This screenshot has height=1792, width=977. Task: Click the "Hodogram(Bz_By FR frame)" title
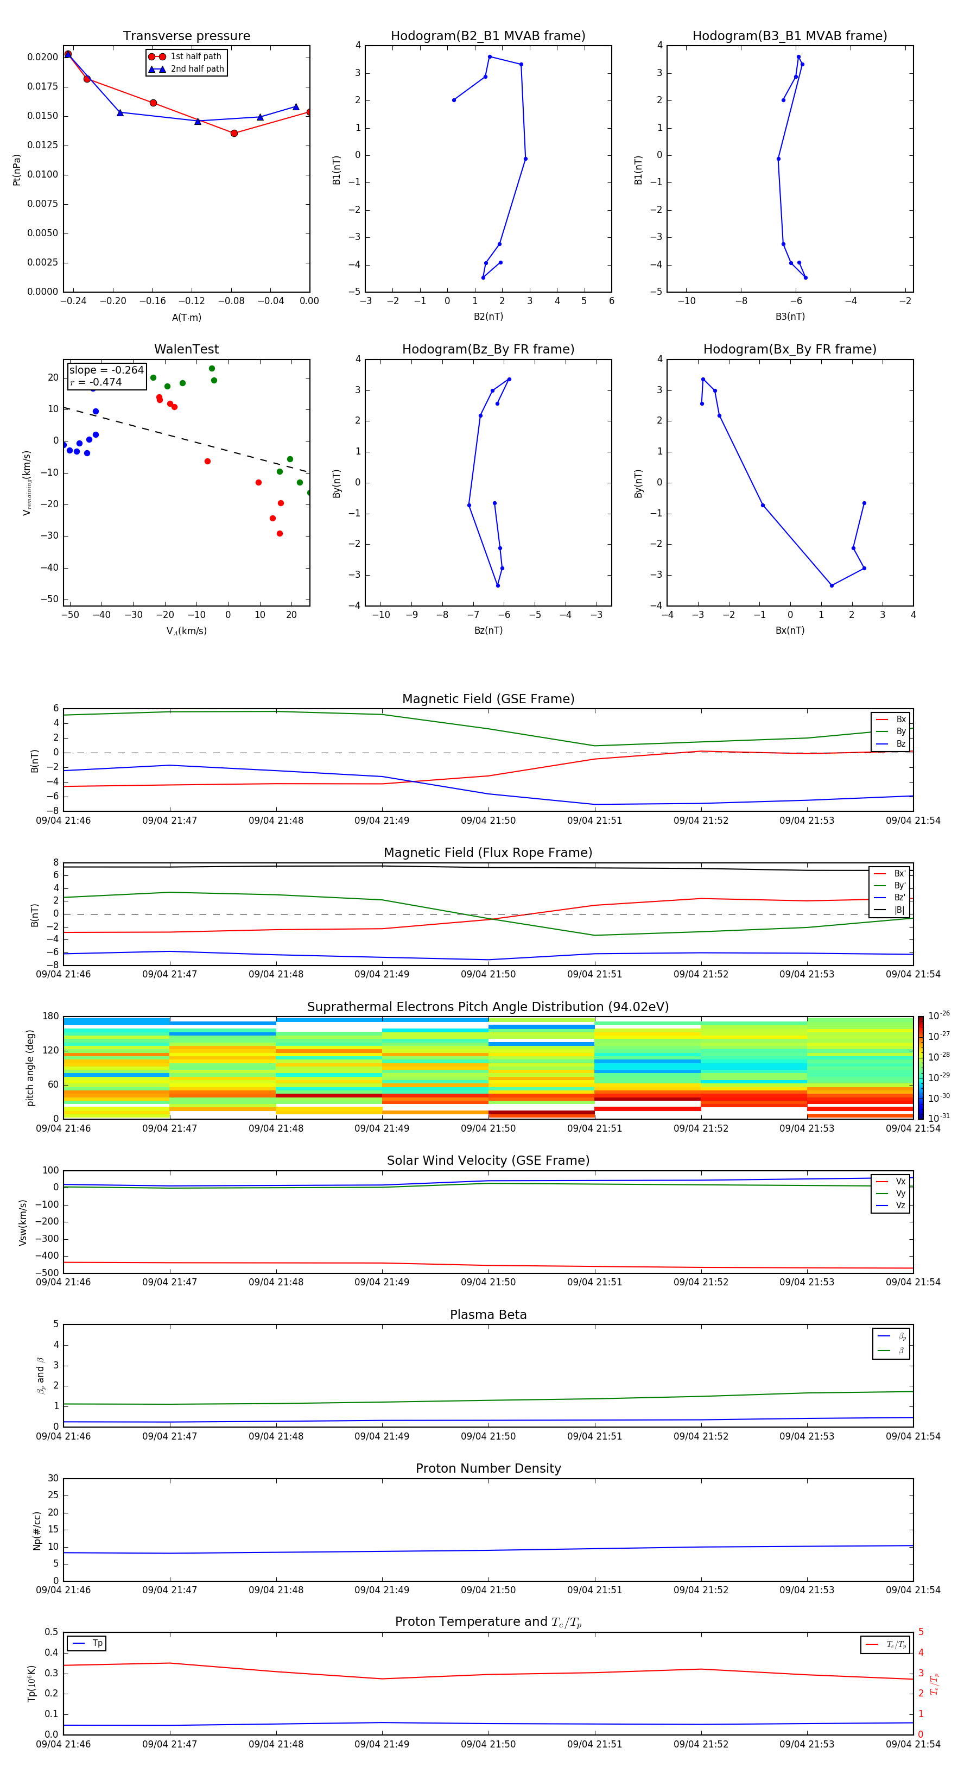pos(488,349)
